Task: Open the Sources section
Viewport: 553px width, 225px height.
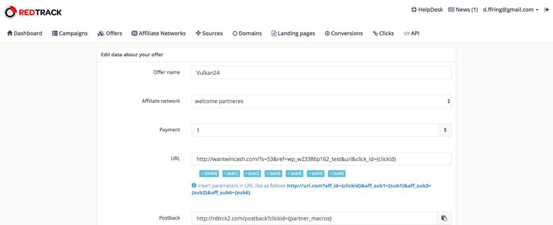Action: (x=209, y=33)
